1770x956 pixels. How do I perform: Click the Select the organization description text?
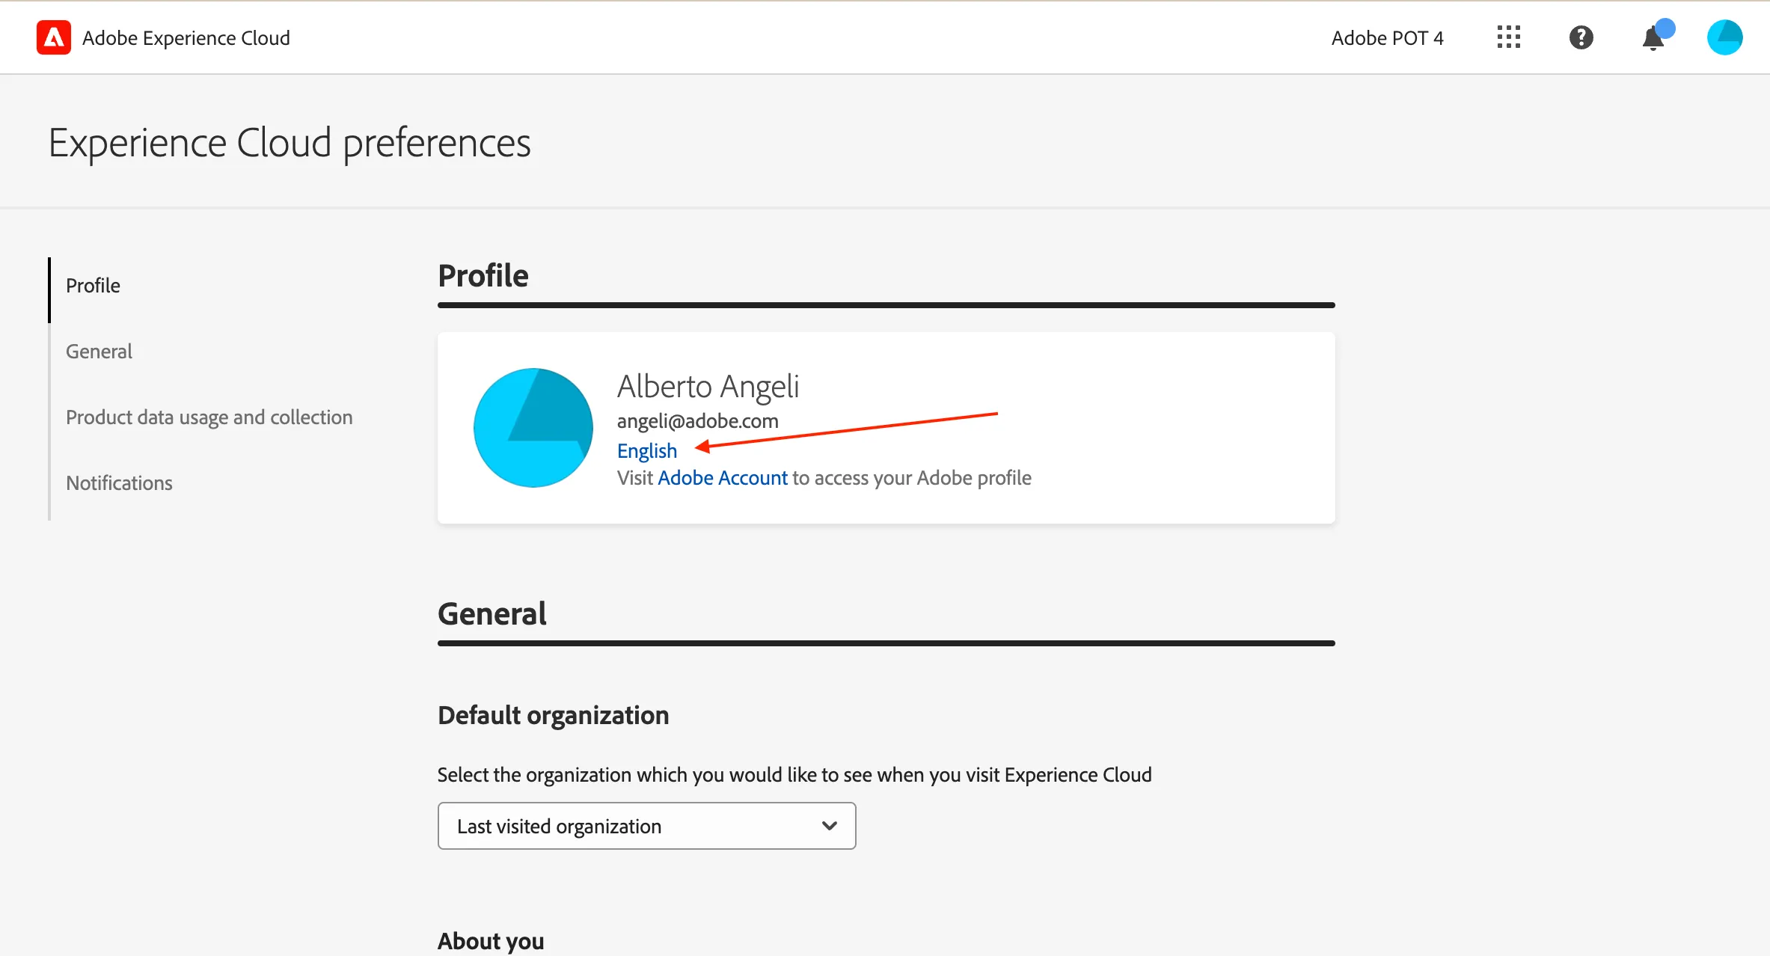click(794, 775)
